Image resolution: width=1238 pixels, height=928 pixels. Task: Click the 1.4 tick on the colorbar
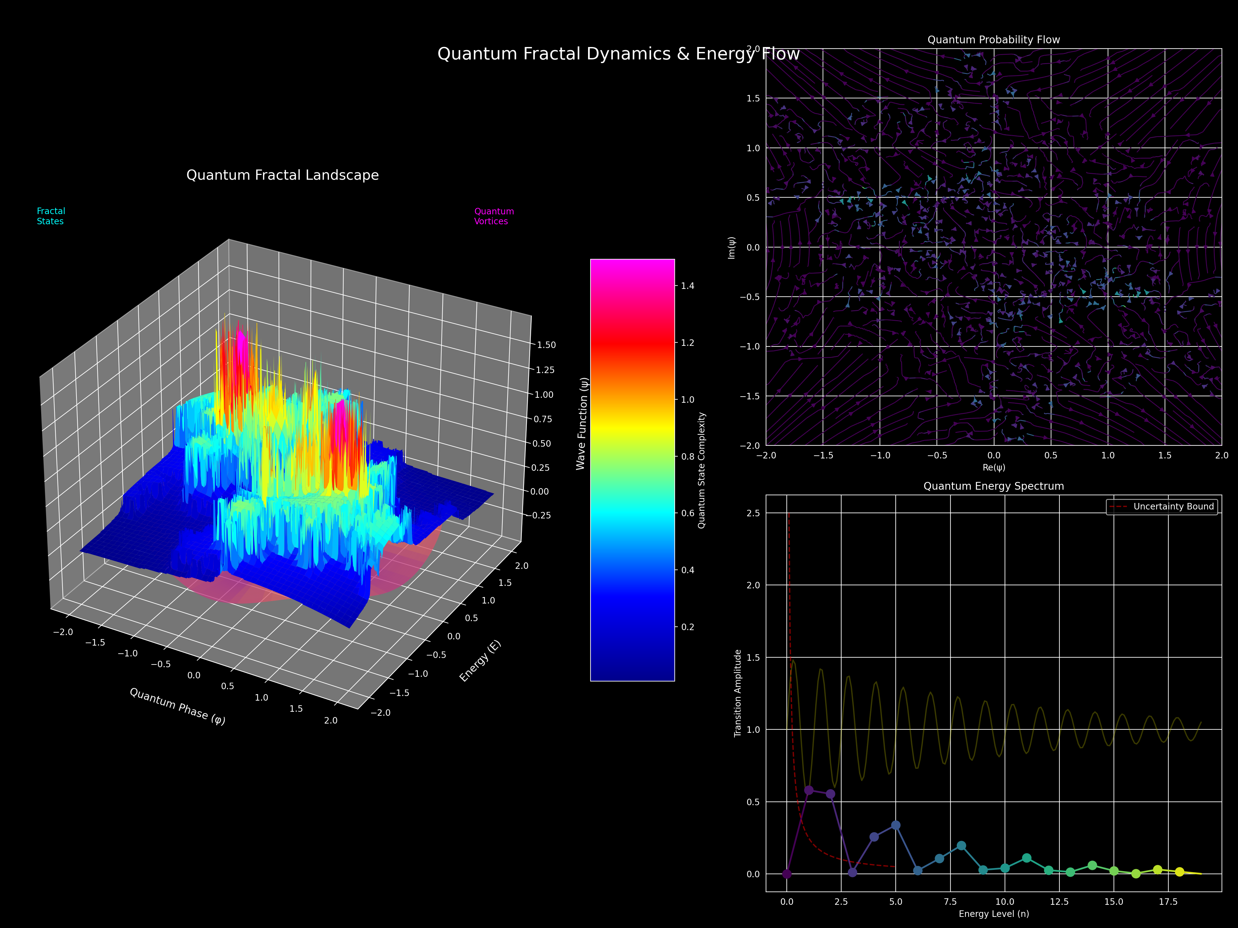pos(687,286)
